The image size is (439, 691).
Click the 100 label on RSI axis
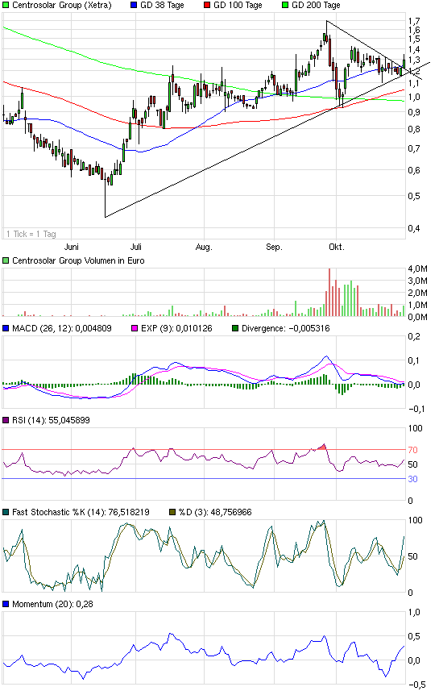pos(415,428)
